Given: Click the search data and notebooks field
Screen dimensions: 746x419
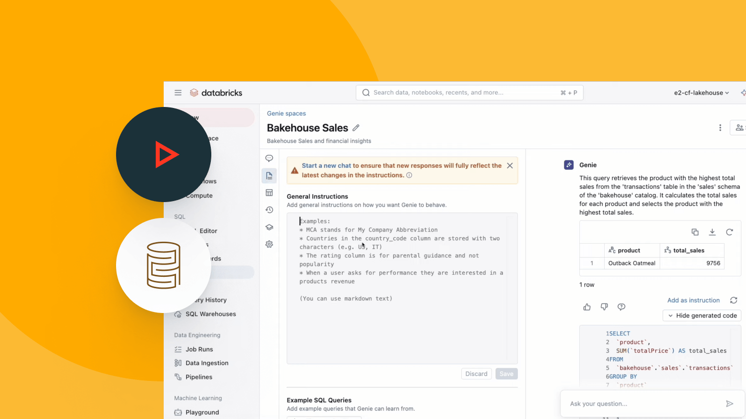Looking at the screenshot, I should [469, 93].
